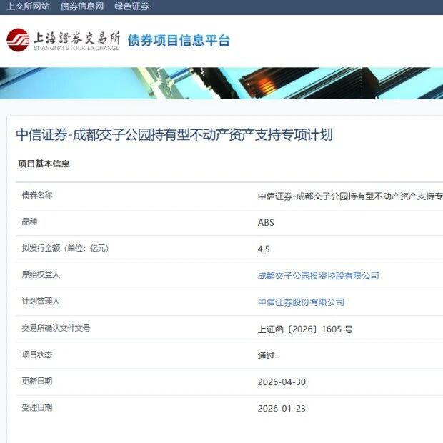The width and height of the screenshot is (443, 443).
Task: Click the 计划管理人 label
Action: (41, 302)
